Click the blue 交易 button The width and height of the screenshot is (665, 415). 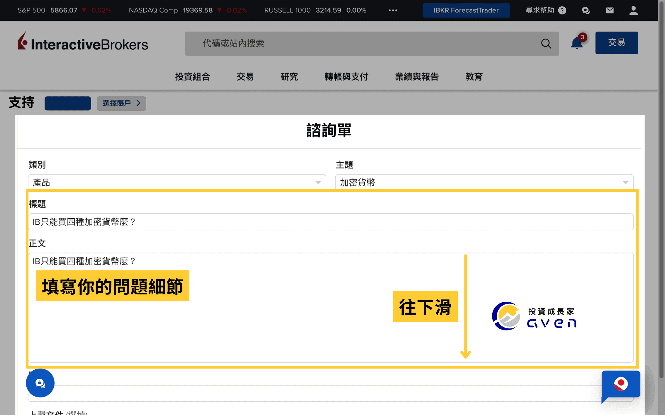tap(617, 43)
